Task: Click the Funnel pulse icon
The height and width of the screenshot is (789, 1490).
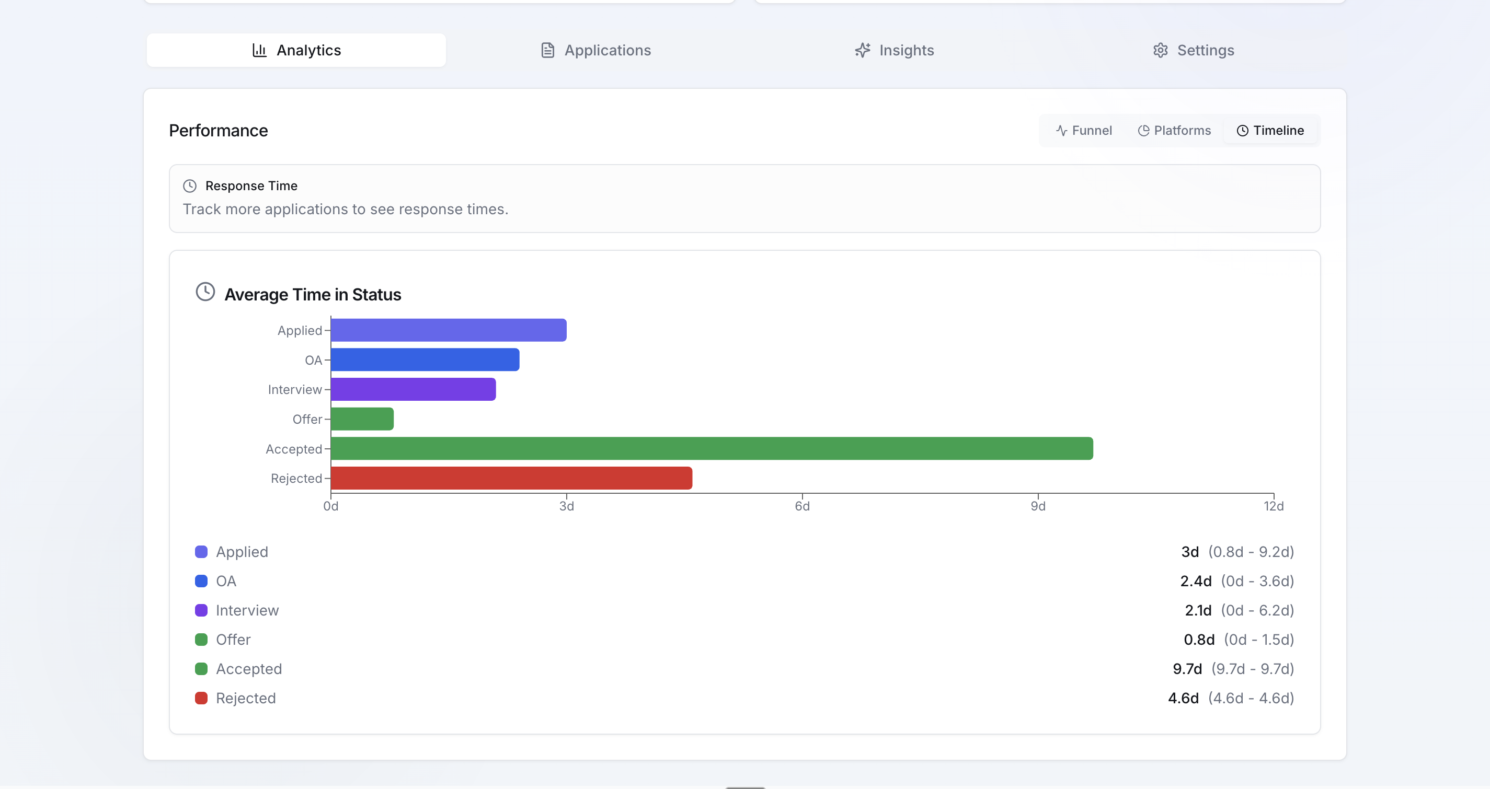Action: [x=1061, y=131]
